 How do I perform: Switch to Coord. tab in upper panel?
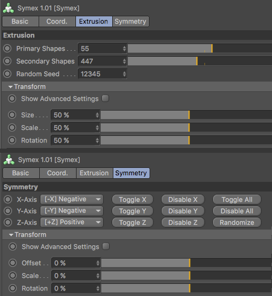[x=57, y=21]
